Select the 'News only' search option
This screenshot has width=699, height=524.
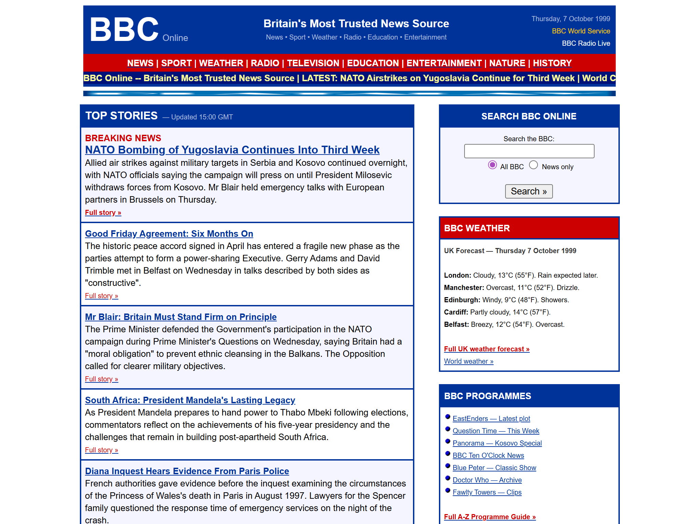pyautogui.click(x=533, y=165)
